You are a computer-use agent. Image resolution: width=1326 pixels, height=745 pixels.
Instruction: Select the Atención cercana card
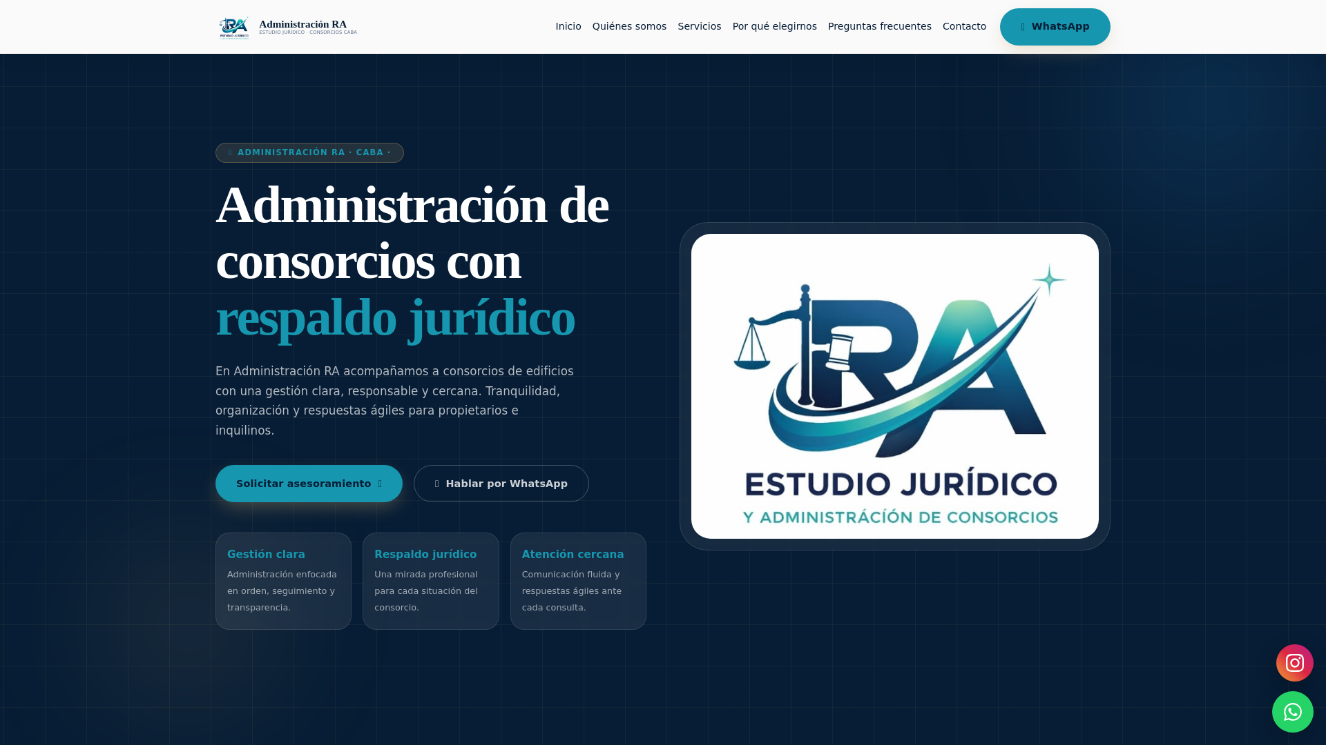click(x=578, y=581)
